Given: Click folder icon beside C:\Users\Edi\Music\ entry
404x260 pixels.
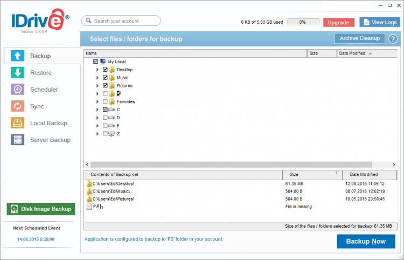Looking at the screenshot, I should click(x=89, y=191).
